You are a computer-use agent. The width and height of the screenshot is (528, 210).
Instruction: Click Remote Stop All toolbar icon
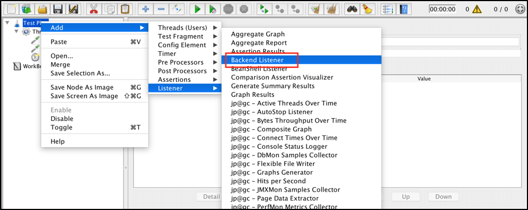pos(280,9)
